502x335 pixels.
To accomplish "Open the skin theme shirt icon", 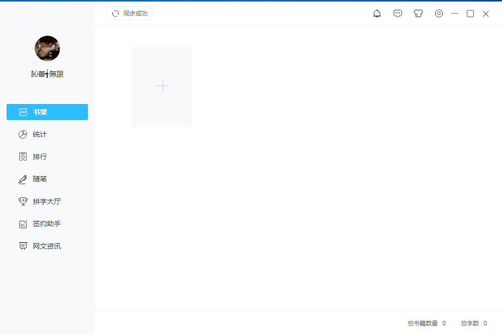I will 418,14.
